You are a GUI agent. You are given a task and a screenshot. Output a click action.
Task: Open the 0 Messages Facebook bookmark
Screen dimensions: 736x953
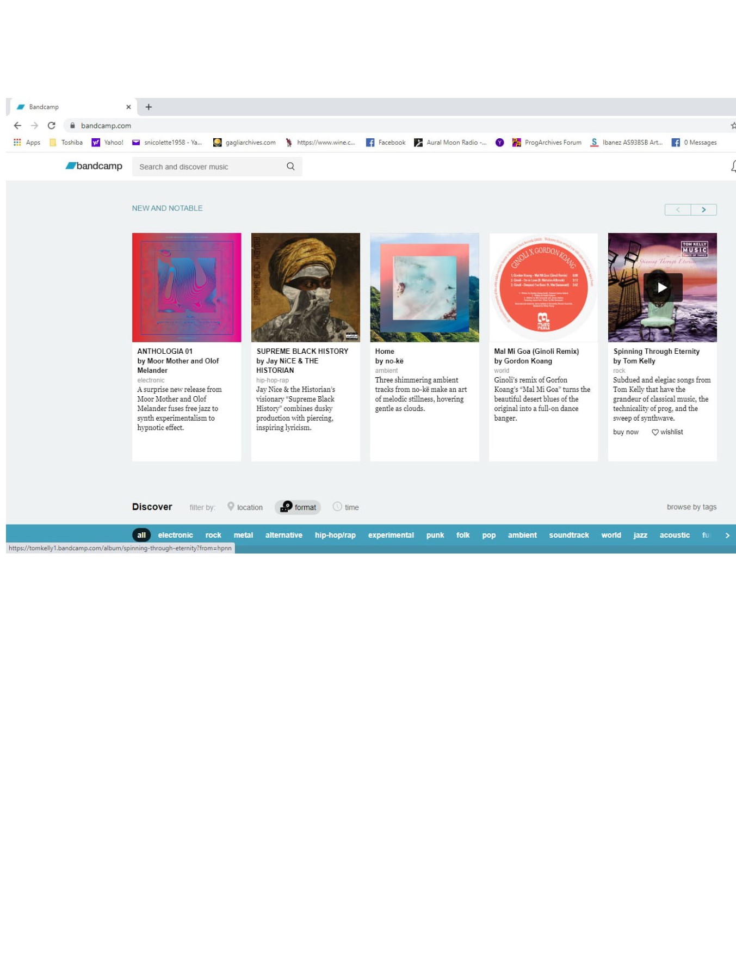pyautogui.click(x=694, y=143)
